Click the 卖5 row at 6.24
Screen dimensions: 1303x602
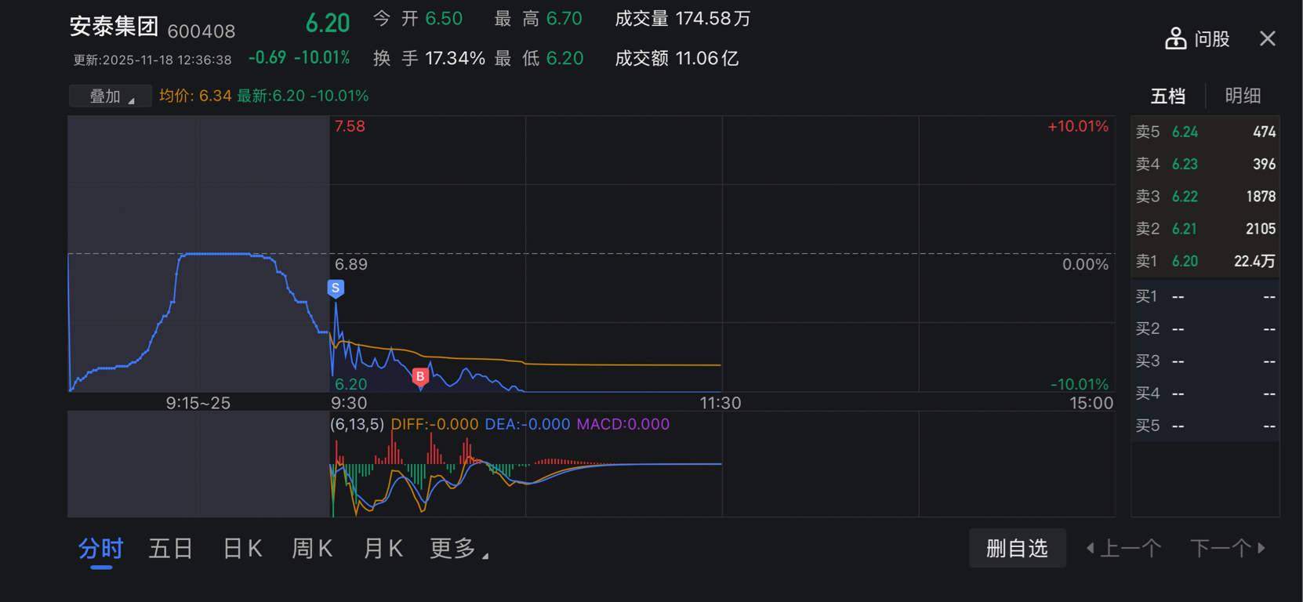click(x=1205, y=132)
